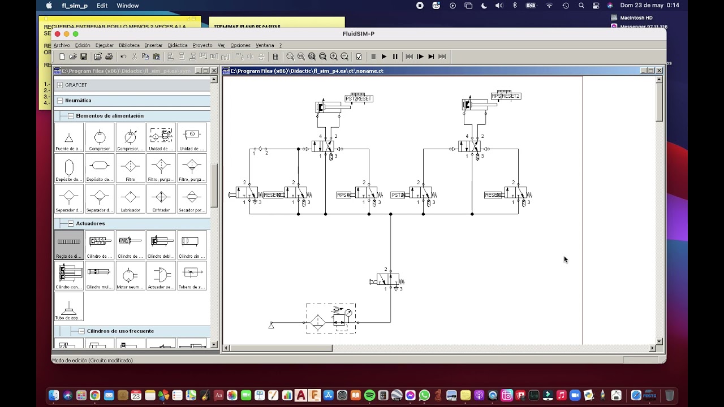Image resolution: width=724 pixels, height=407 pixels.
Task: Pick the Compresor component
Action: coord(100,138)
